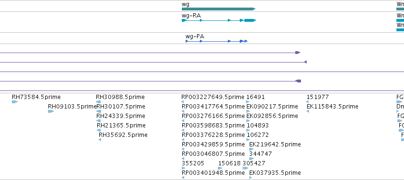This screenshot has width=404, height=180.
Task: Select the EK219642.5prime feature label
Action: pyautogui.click(x=275, y=144)
